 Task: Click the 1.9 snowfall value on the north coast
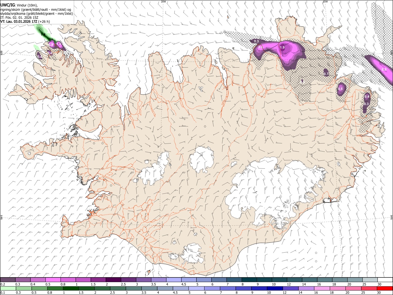(x=282, y=48)
